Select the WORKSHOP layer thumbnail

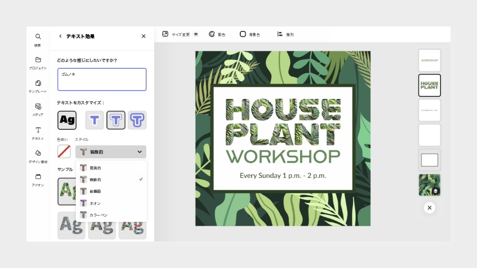(429, 60)
